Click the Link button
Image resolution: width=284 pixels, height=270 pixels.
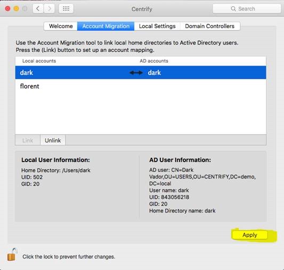coord(28,140)
